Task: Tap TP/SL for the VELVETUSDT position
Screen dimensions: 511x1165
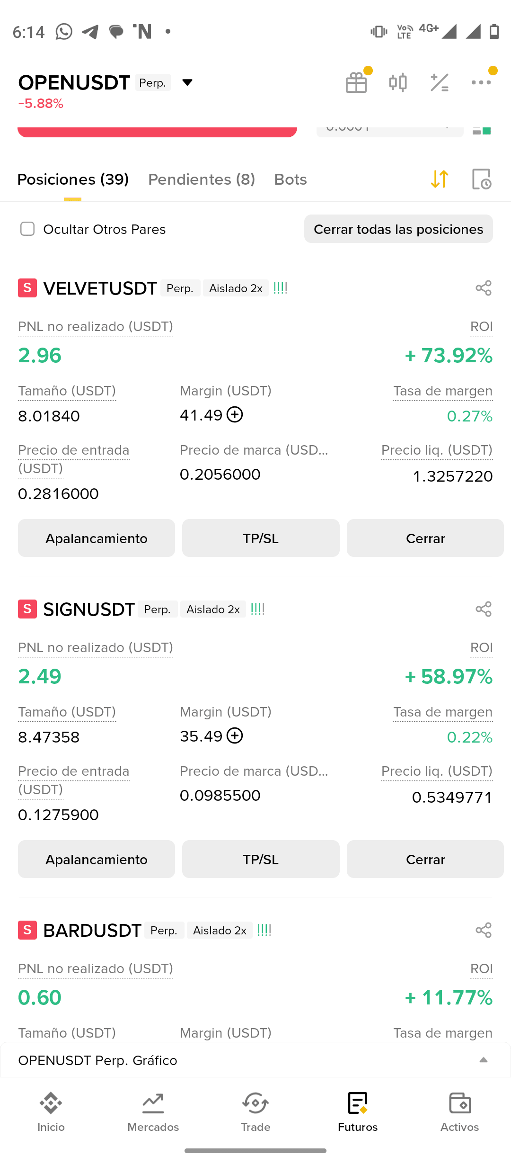Action: (261, 538)
